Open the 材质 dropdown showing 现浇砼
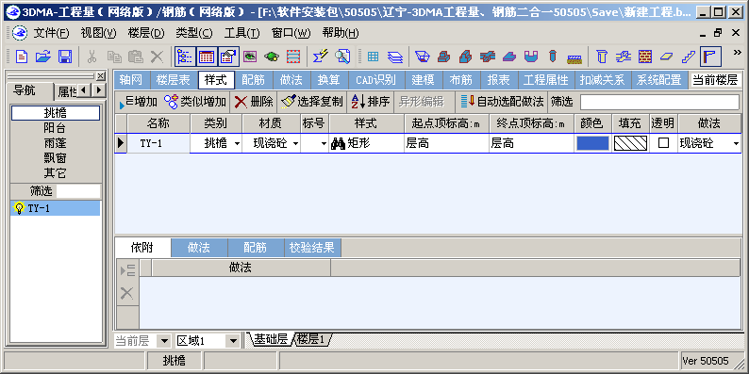749x374 pixels. pyautogui.click(x=295, y=143)
